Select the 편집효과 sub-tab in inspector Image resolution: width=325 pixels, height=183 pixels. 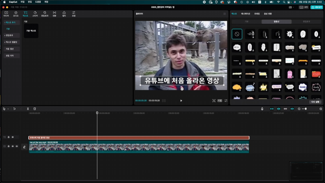[306, 22]
